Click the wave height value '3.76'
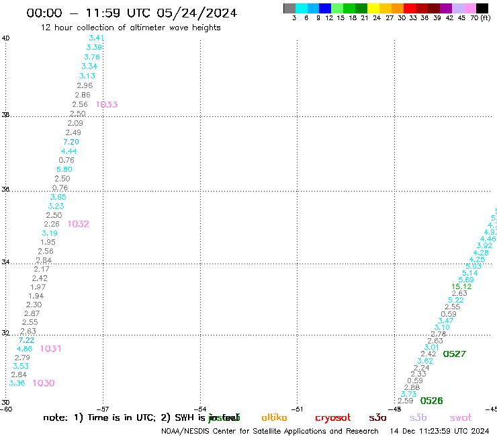This screenshot has height=437, width=497. [92, 57]
